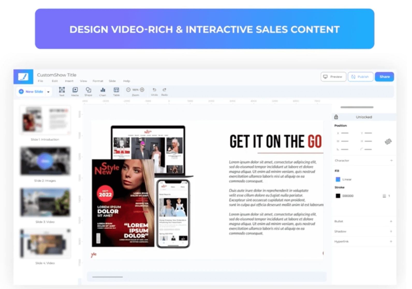
Task: Select the Slide 4: Video thumbnail
Action: pos(45,243)
